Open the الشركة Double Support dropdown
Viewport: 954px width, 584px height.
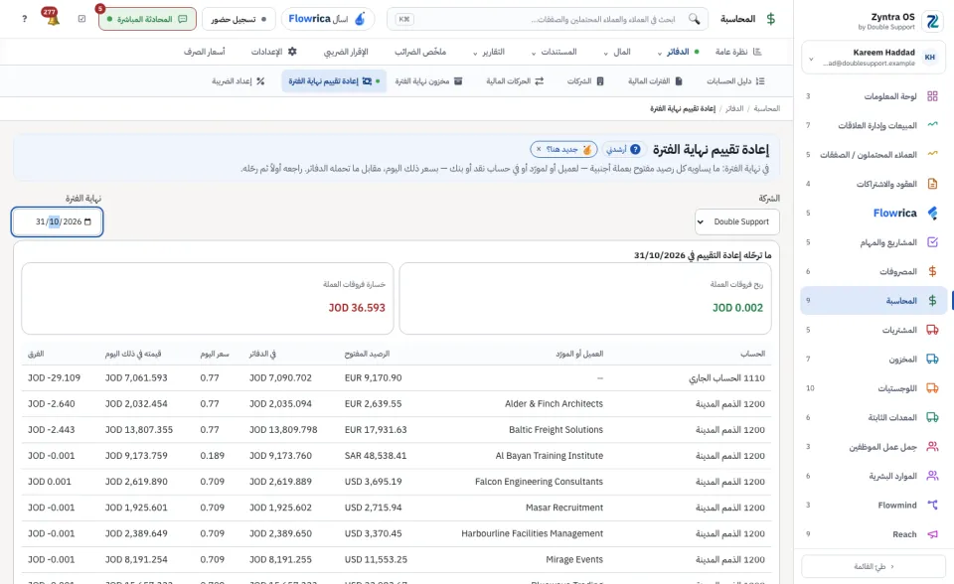[736, 222]
